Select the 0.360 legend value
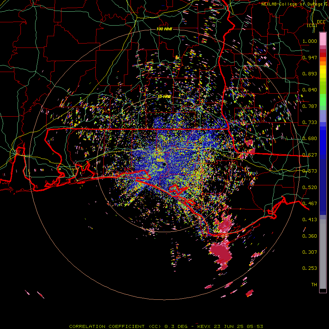329x329 pixels. (310, 236)
